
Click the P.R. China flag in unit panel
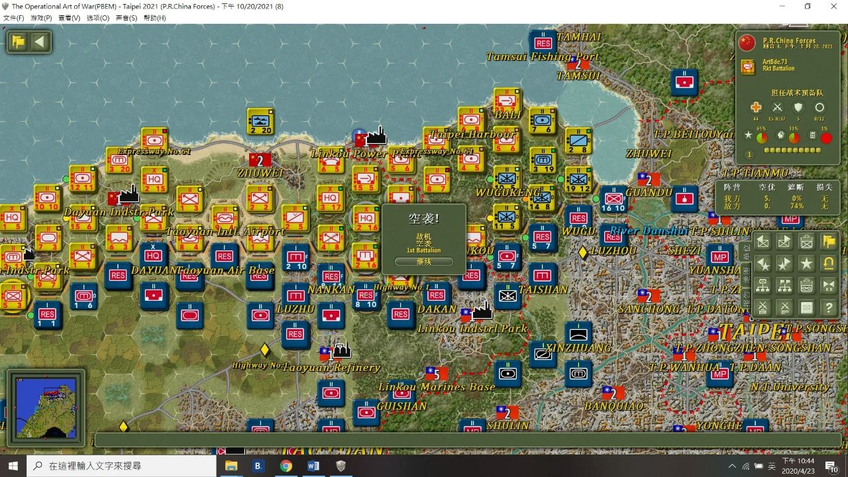tap(747, 43)
